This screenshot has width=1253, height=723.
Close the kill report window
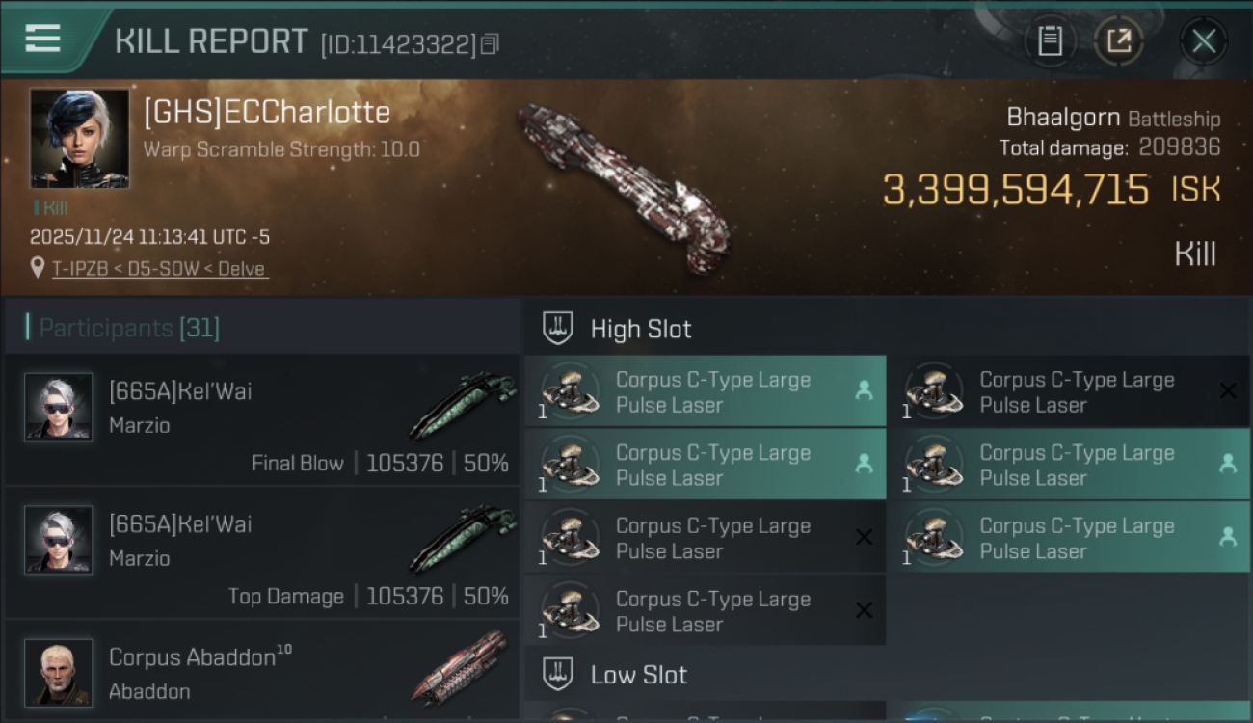(1203, 41)
